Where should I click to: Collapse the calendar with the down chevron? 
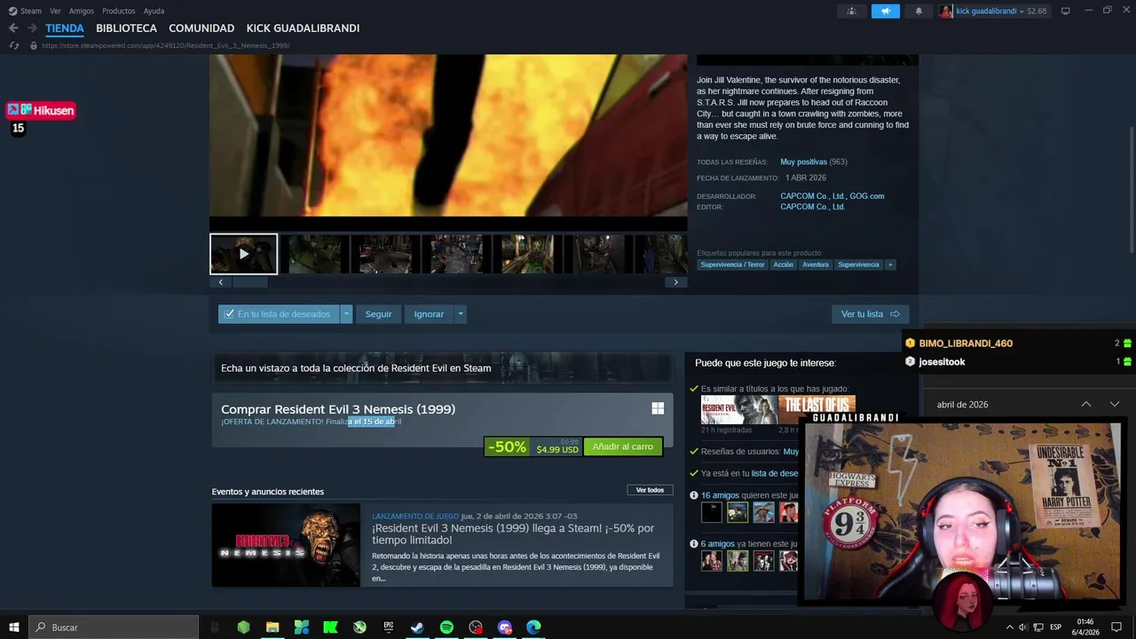1115,404
